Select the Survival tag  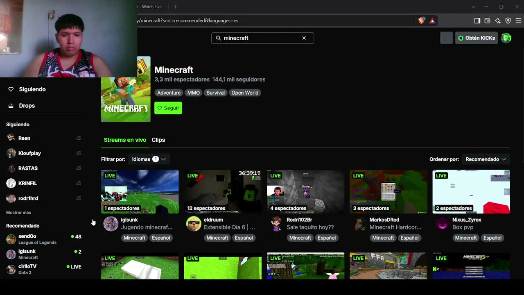(215, 93)
